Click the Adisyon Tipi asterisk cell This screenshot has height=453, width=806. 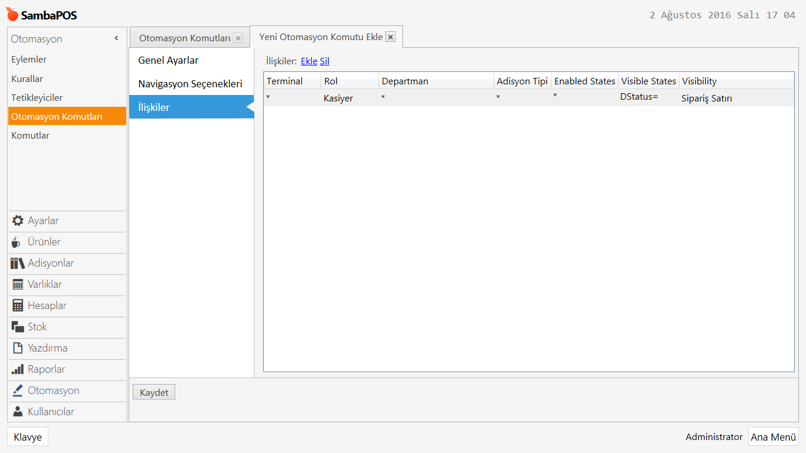pos(523,98)
